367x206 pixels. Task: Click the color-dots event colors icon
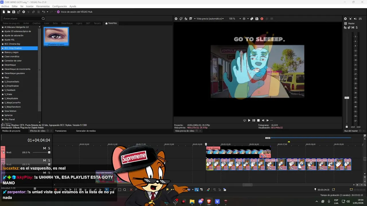click(x=208, y=189)
